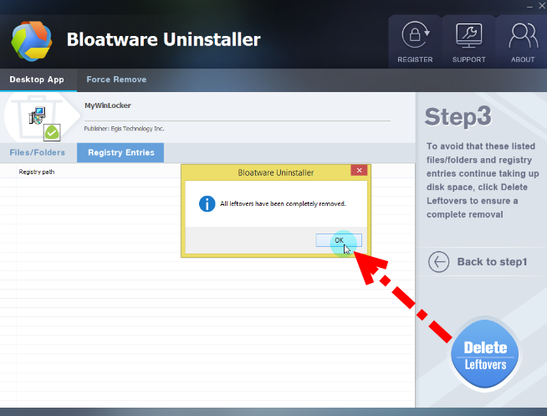Click the Step3 heading
This screenshot has width=547, height=416.
click(x=458, y=116)
